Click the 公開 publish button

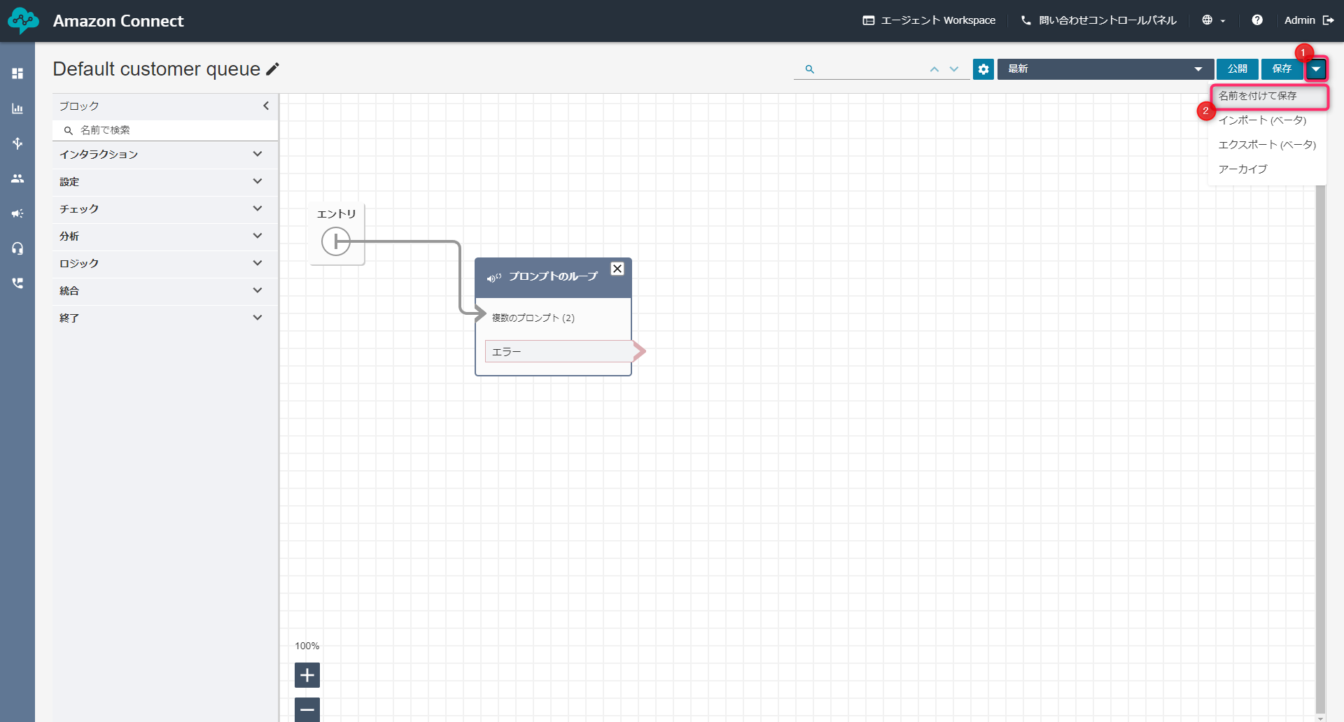point(1237,69)
